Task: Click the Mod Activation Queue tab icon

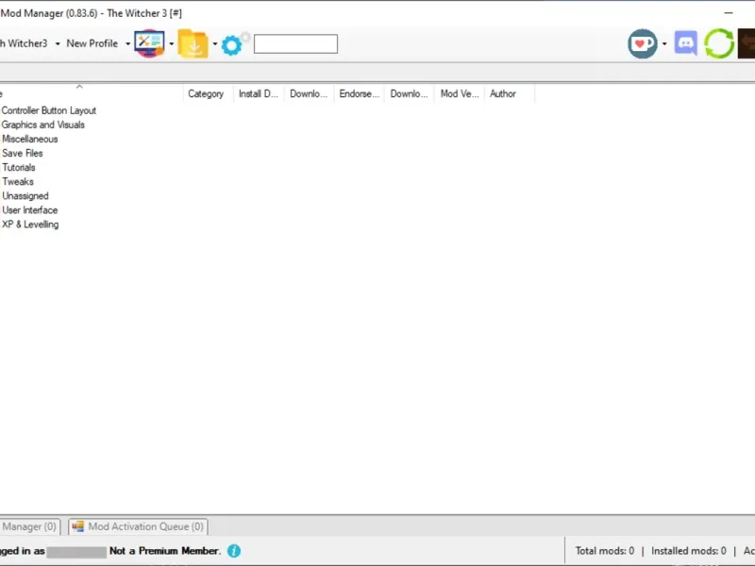Action: point(77,526)
